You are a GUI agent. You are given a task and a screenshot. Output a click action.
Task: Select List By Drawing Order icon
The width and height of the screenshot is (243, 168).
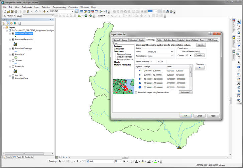coord(4,23)
